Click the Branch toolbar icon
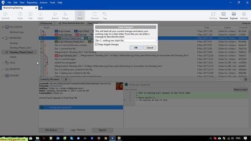This screenshot has height=141, width=251. pos(55,16)
